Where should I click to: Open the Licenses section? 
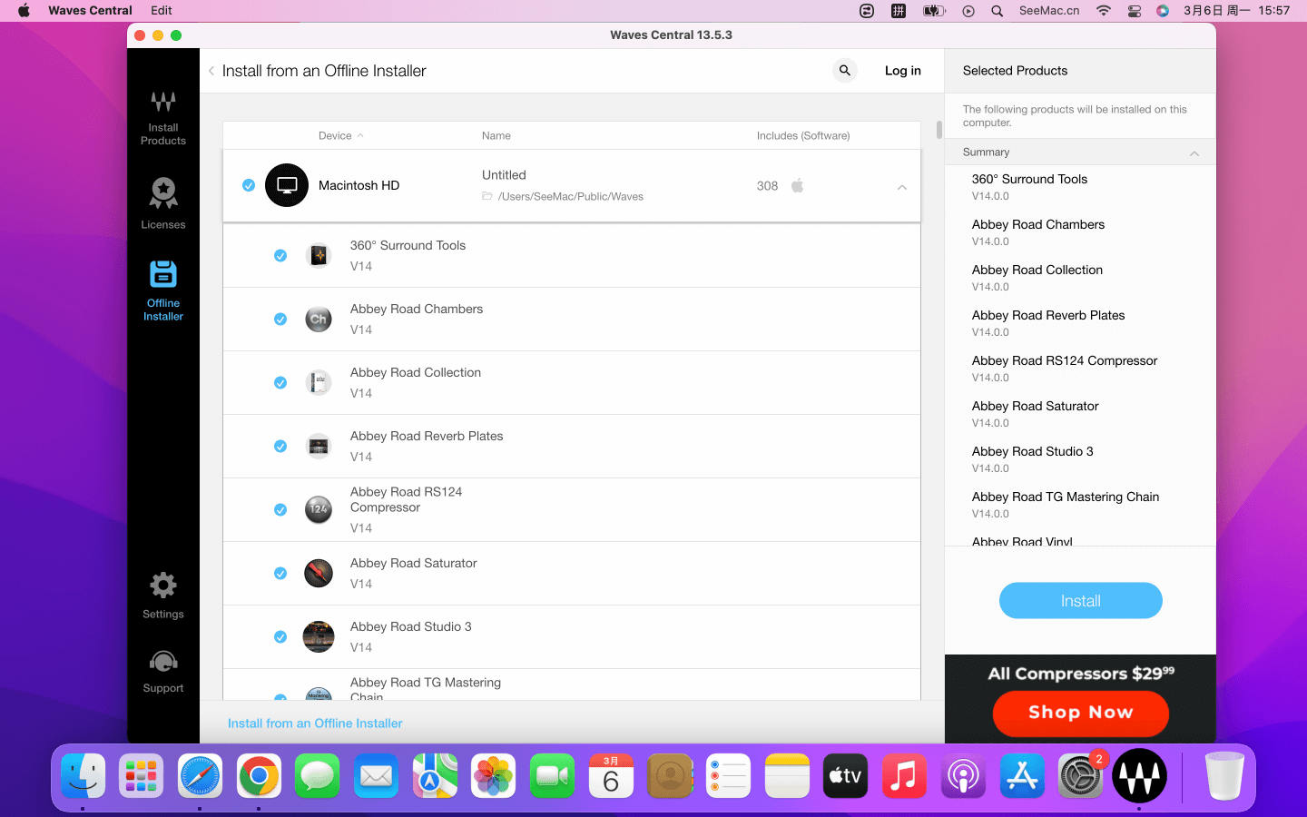click(163, 203)
